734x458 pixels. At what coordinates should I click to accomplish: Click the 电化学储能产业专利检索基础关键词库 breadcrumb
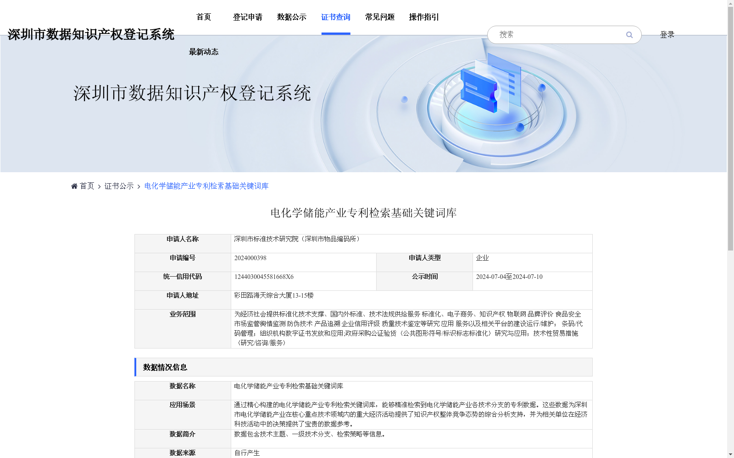[206, 186]
